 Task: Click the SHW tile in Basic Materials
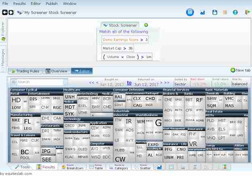pos(212,98)
